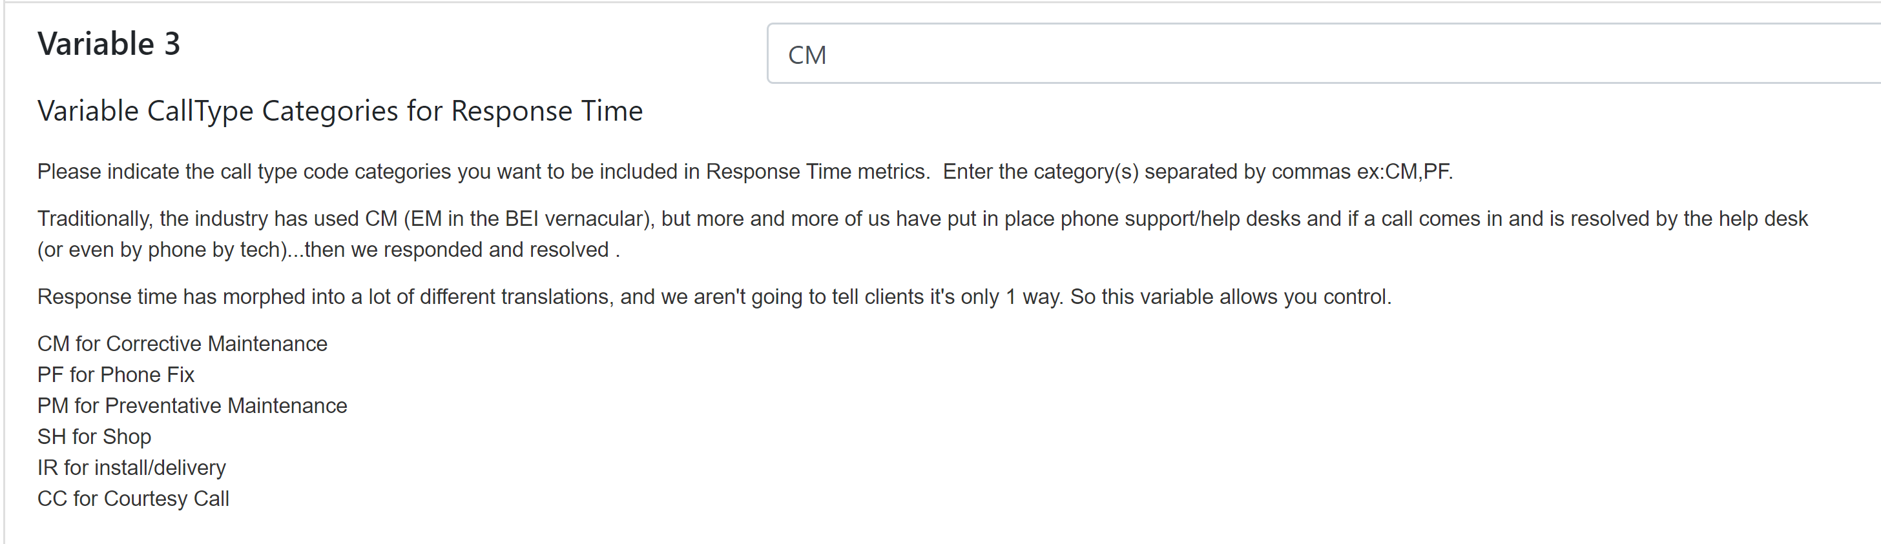Click the 'Traditionally, the industry has used CM' paragraph
The width and height of the screenshot is (1881, 544).
point(923,234)
